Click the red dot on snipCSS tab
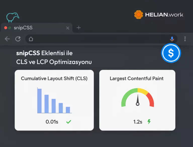Screen dimensions: 193x147 pos(6,28)
